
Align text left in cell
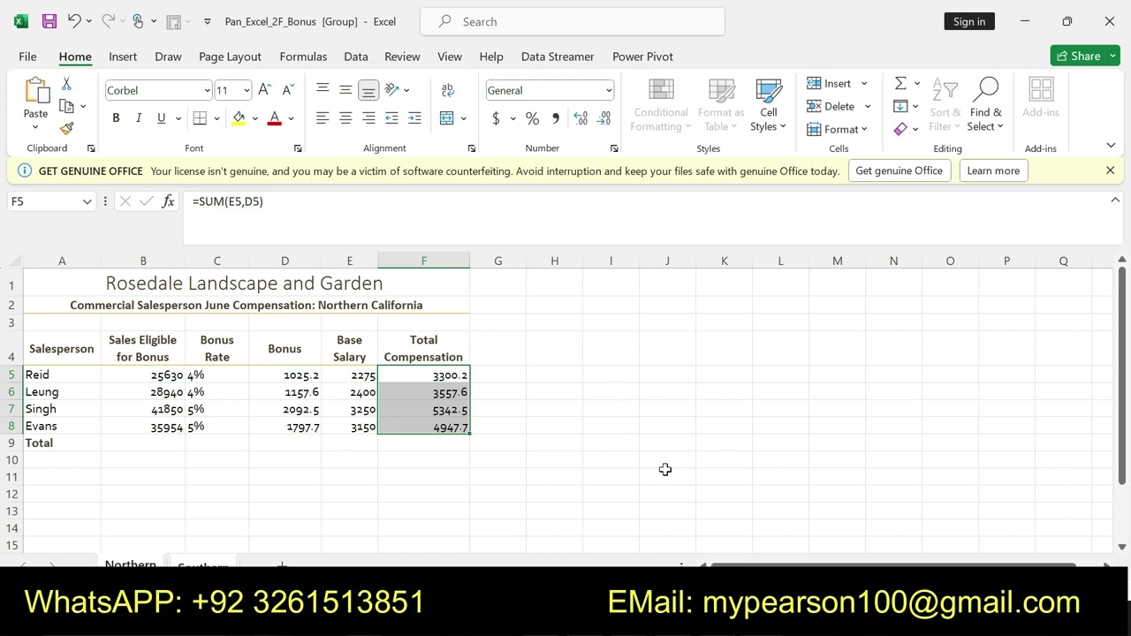323,117
